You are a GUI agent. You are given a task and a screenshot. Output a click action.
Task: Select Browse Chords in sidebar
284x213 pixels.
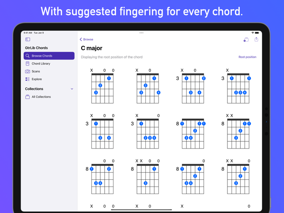click(x=49, y=56)
